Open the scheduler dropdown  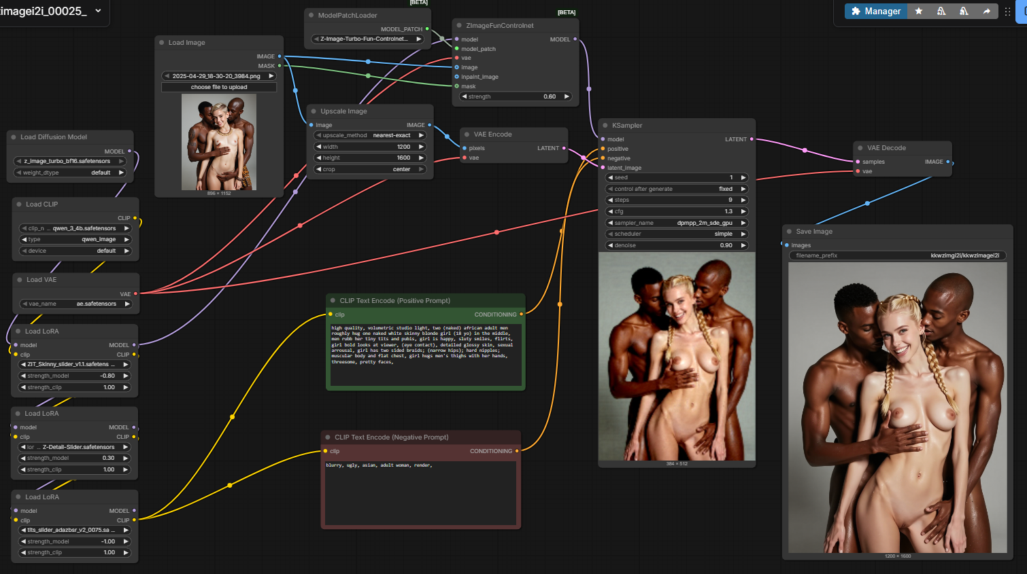677,234
